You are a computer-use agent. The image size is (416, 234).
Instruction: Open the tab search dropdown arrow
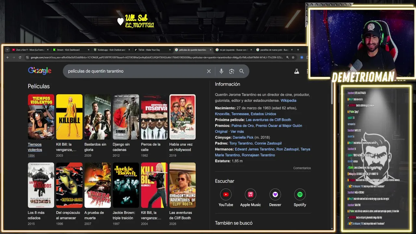pyautogui.click(x=7, y=50)
